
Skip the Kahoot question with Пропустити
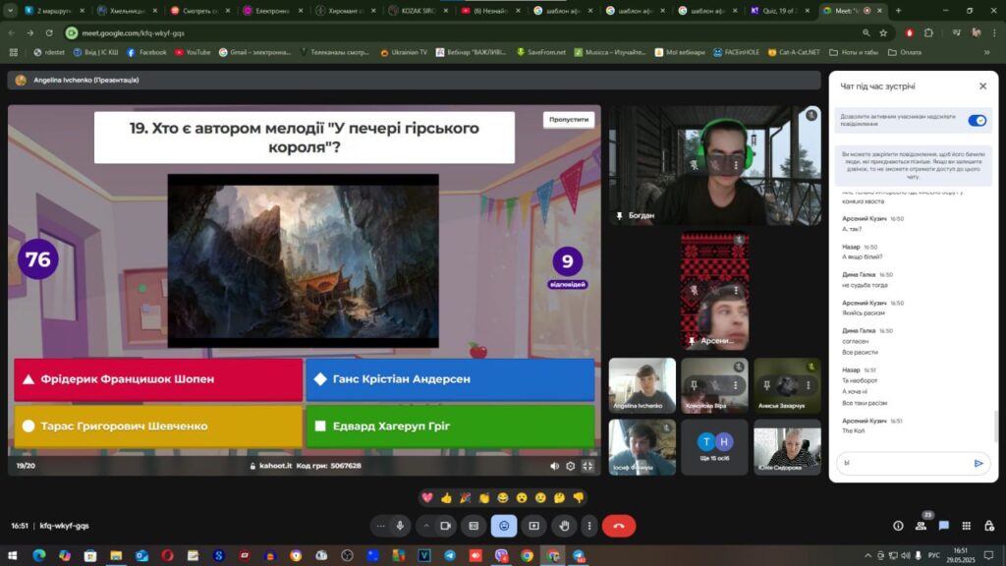pyautogui.click(x=569, y=119)
